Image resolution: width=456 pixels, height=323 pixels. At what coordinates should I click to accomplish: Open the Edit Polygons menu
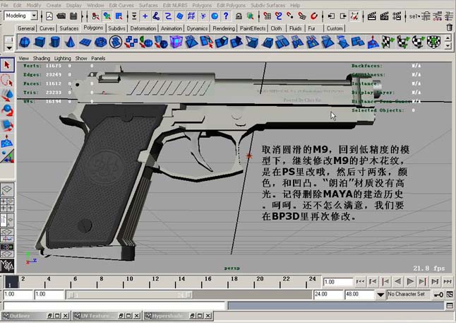231,5
